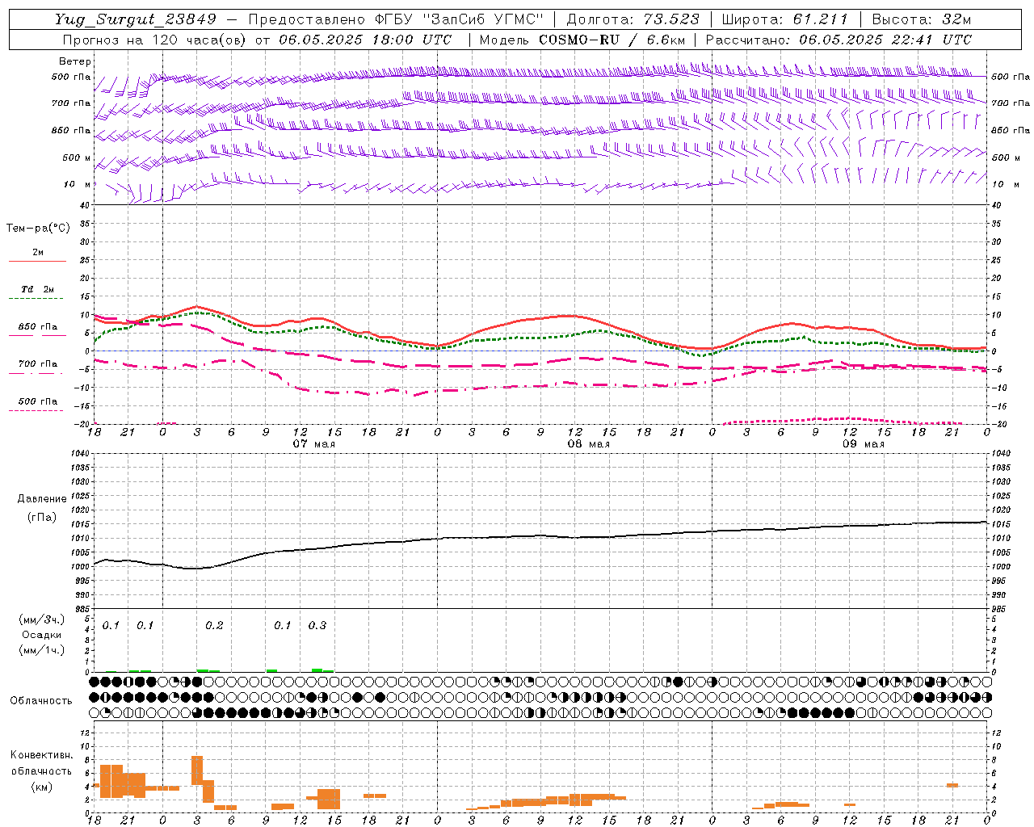
Task: Click the 0.2 precipitation amount value
Action: pyautogui.click(x=214, y=625)
